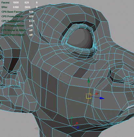Click the "UVs:" HUD label

tap(5, 7)
